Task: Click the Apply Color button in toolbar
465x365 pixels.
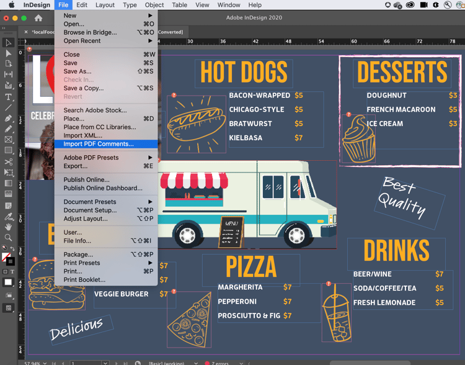Action: (8, 282)
